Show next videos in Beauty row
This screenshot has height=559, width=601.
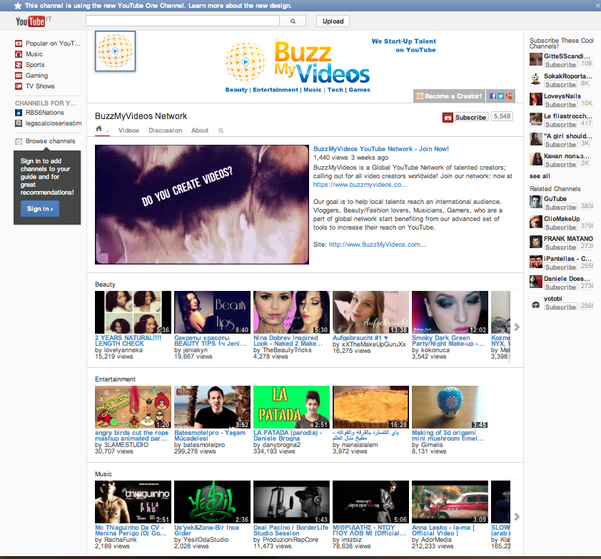[x=517, y=327]
